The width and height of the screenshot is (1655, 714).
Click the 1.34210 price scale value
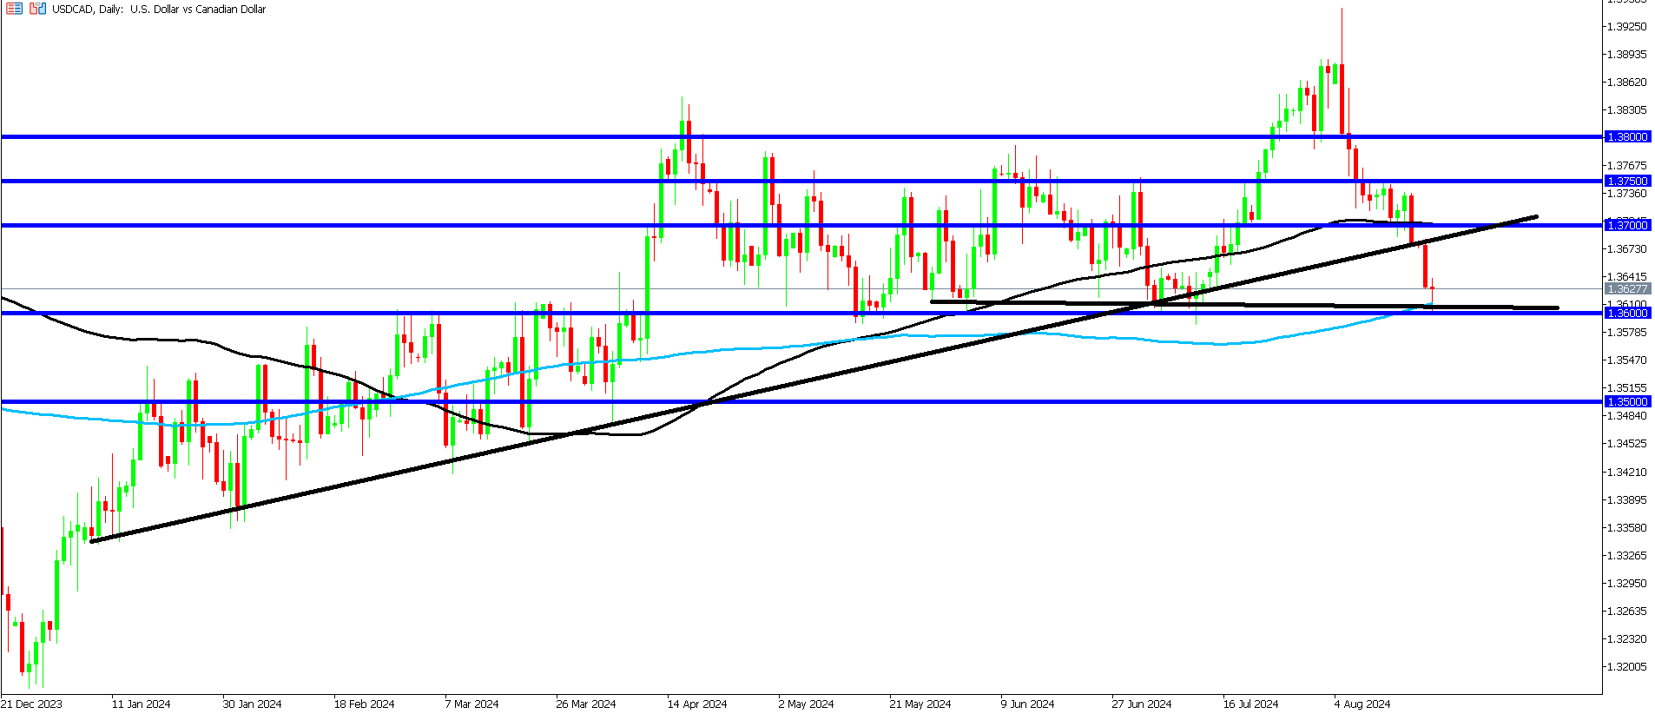coord(1627,473)
